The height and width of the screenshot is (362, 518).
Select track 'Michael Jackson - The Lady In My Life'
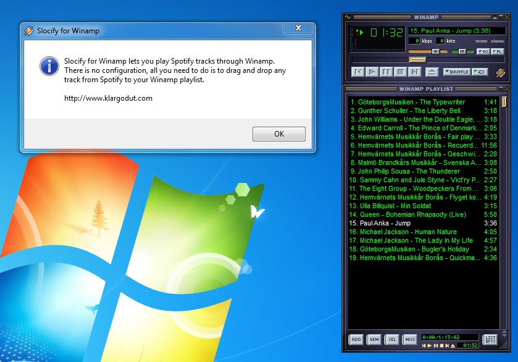click(x=423, y=240)
